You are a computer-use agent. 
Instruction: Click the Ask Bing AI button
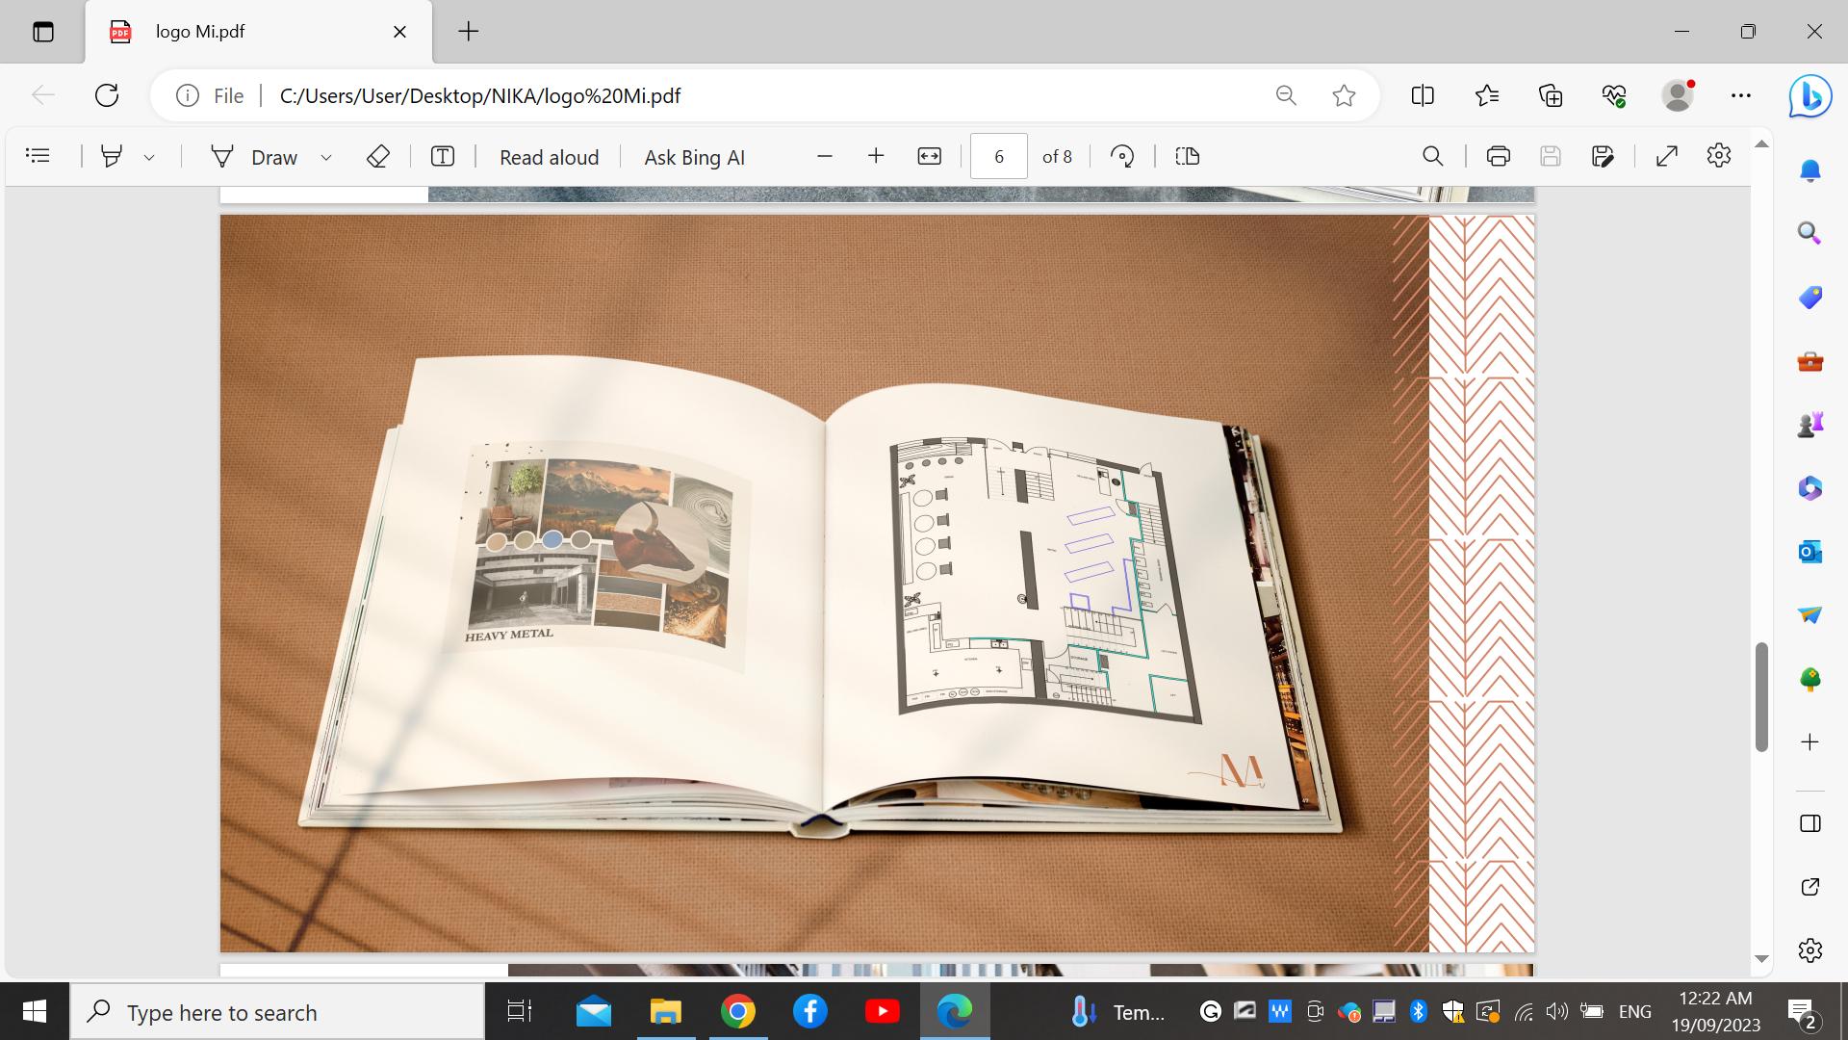pyautogui.click(x=694, y=157)
